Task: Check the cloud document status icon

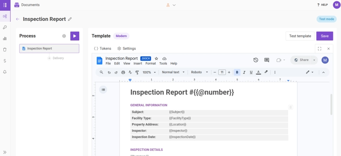Action: click(x=165, y=58)
